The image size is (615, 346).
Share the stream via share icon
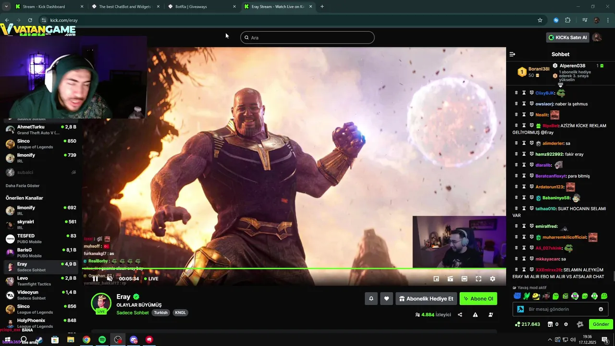[x=460, y=315]
